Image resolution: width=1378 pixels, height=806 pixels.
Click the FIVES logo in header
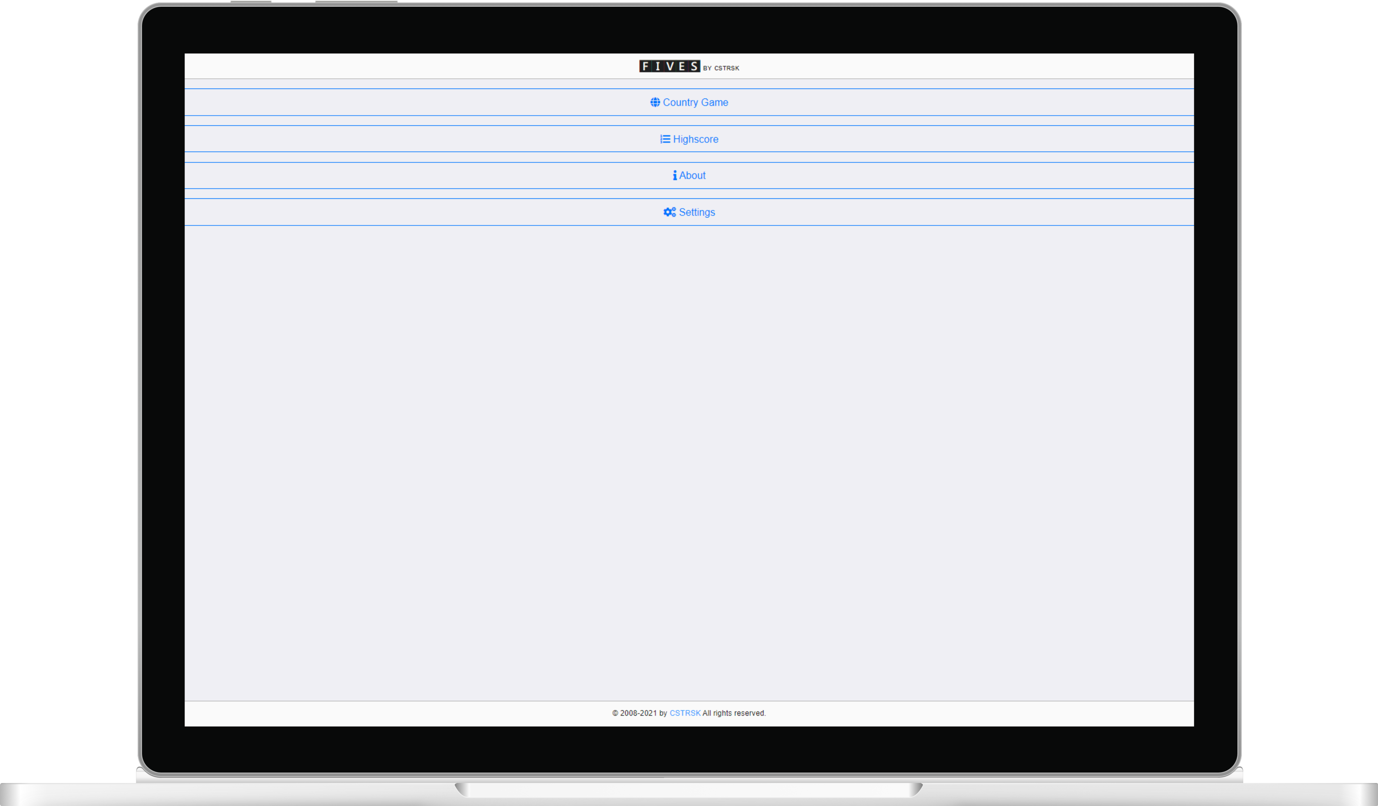669,66
